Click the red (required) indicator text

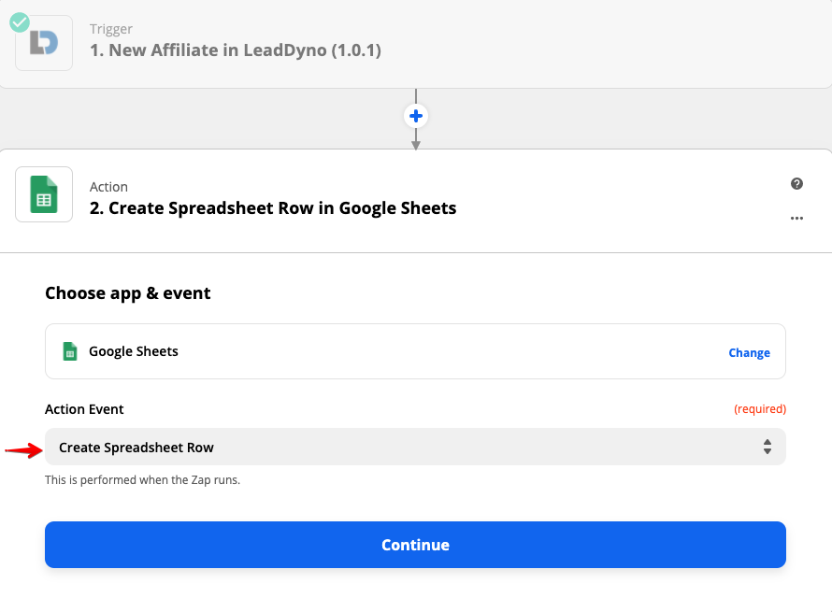[760, 409]
